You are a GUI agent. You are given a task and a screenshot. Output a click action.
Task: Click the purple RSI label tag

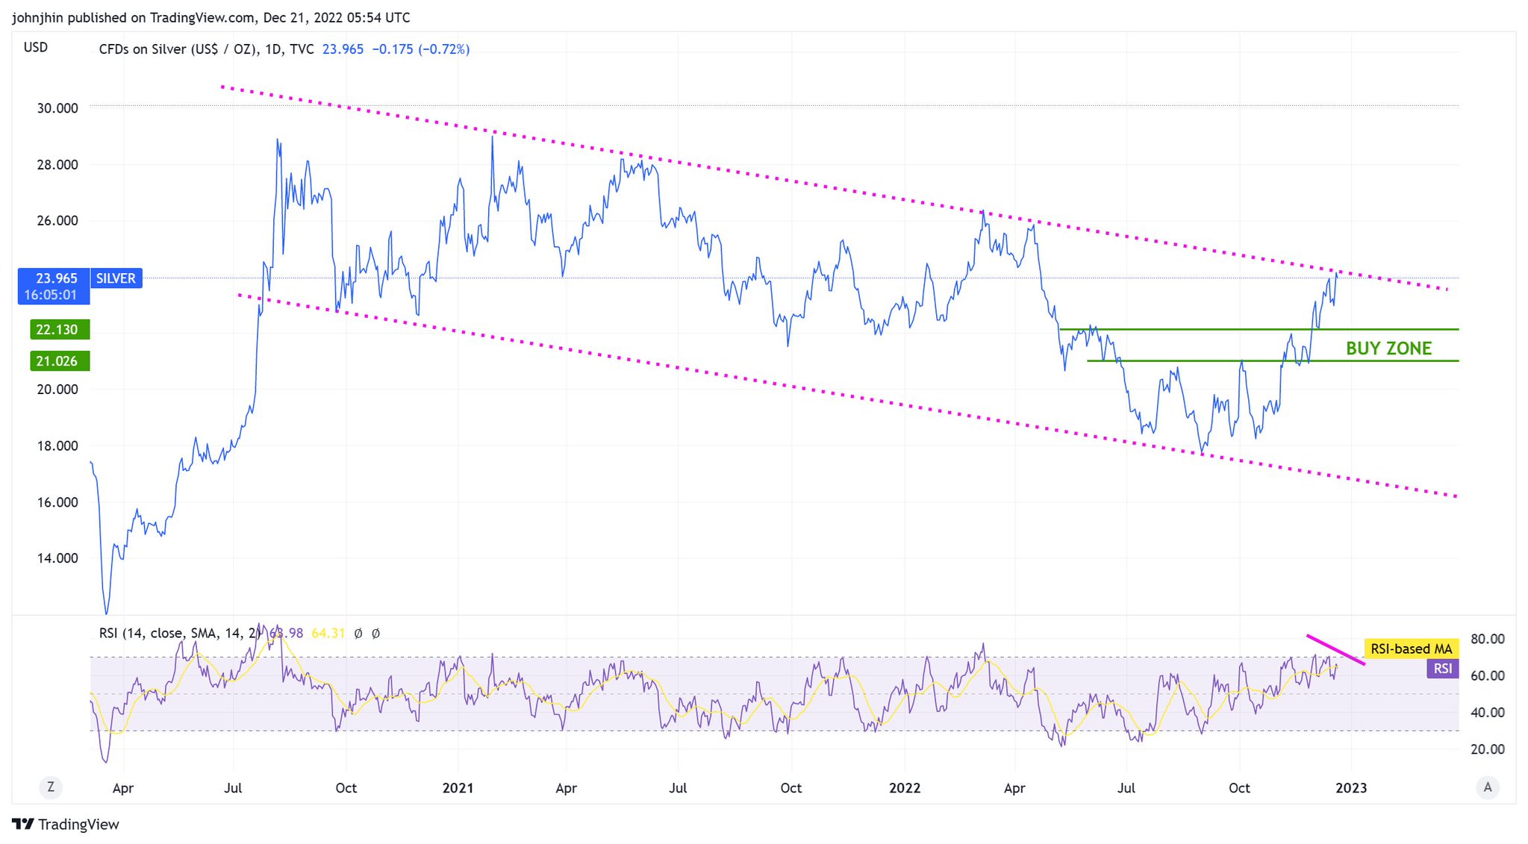click(1442, 668)
